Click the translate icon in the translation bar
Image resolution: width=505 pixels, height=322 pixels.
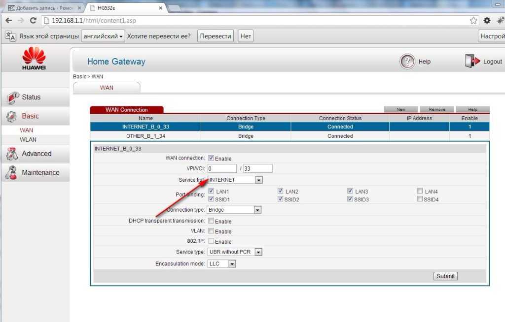(x=10, y=36)
